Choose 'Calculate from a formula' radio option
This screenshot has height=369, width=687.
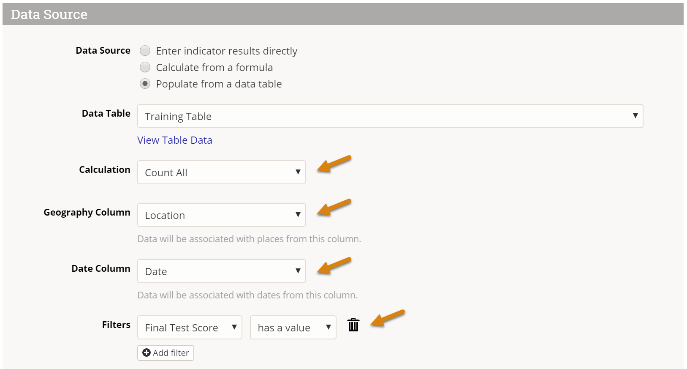coord(145,67)
